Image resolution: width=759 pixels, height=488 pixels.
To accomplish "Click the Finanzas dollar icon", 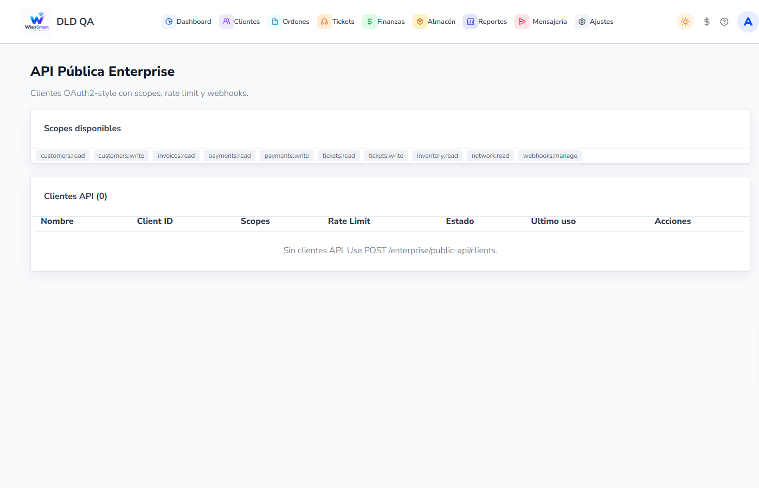I will tap(370, 22).
